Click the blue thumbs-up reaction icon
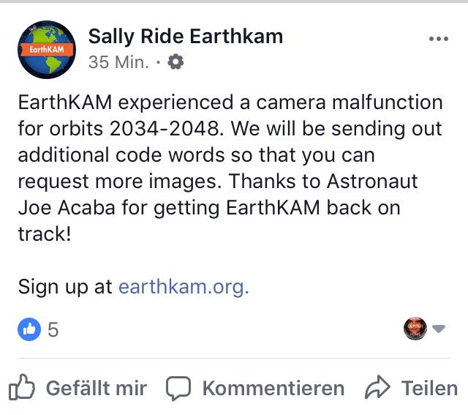Image resolution: width=468 pixels, height=415 pixels. 29,329
